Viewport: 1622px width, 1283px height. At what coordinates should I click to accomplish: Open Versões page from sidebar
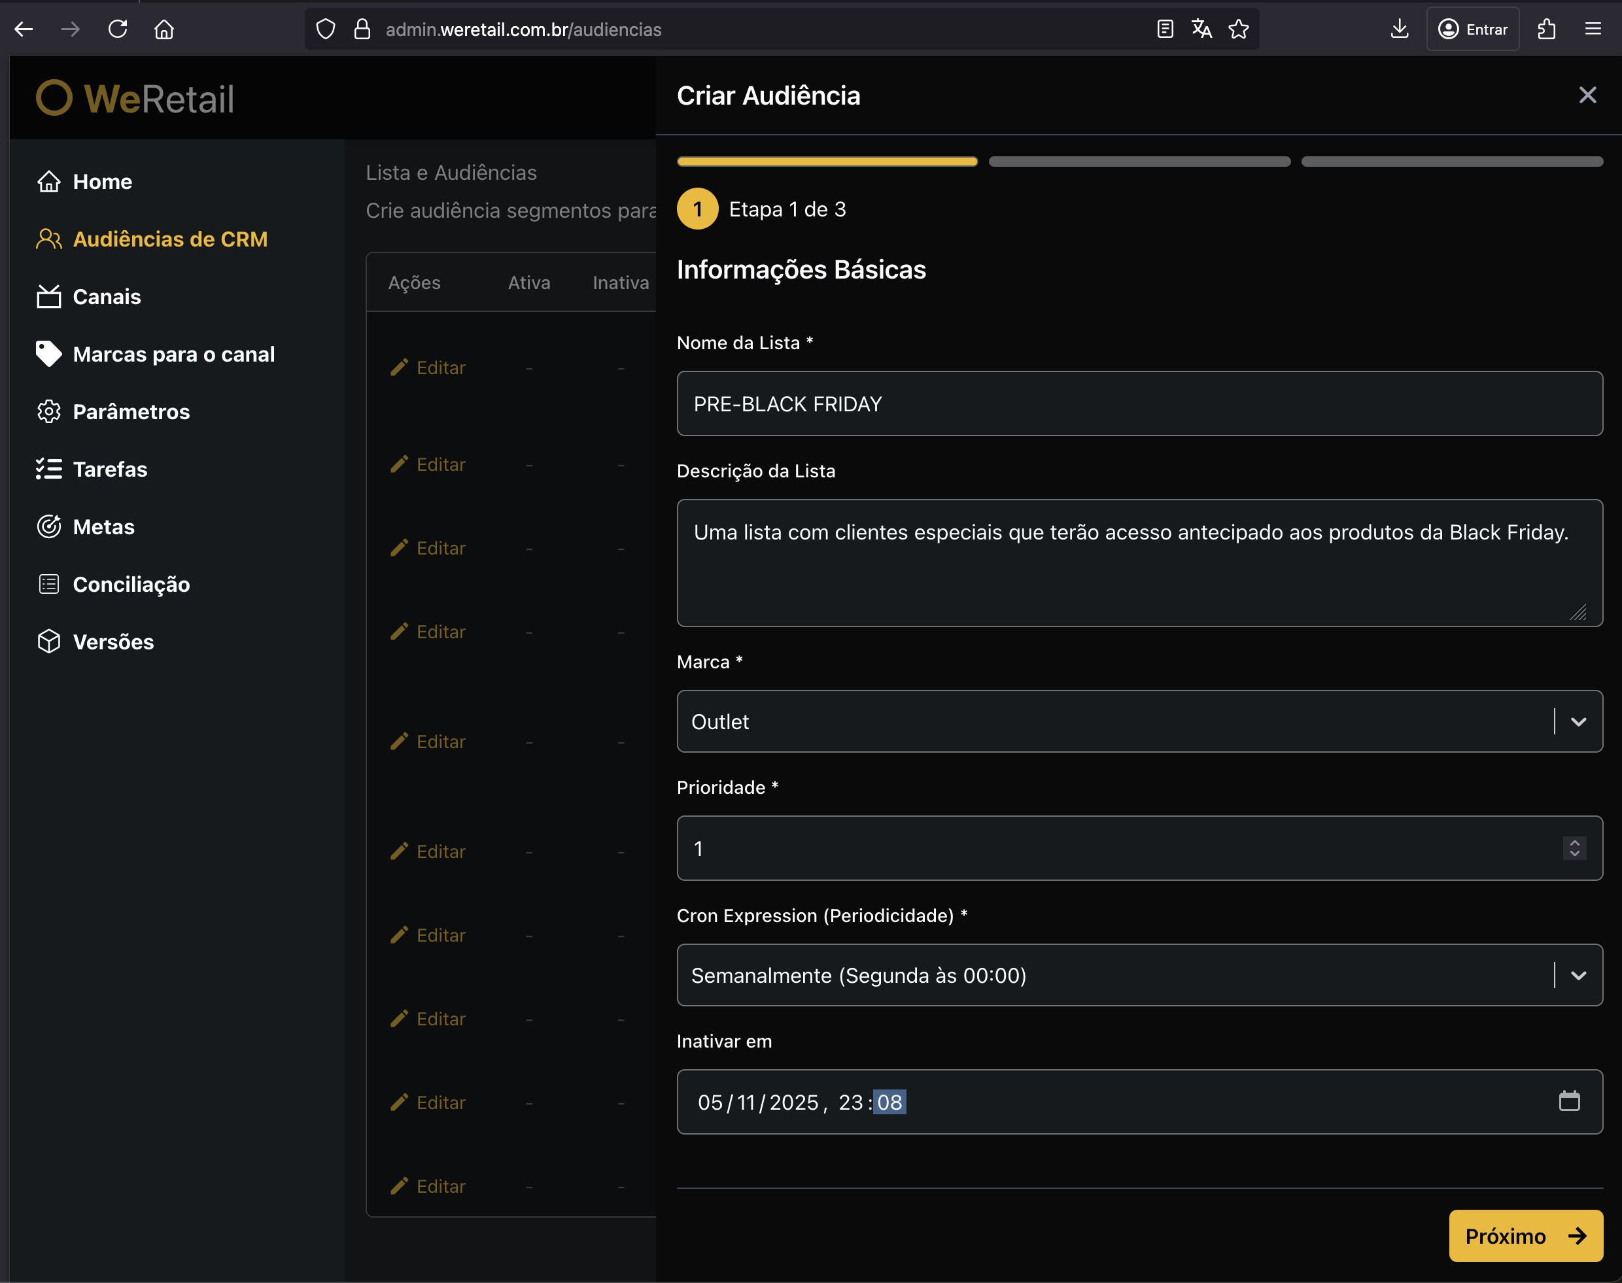(112, 641)
